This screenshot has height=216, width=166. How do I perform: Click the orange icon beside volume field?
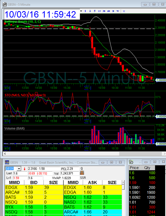tap(82, 173)
